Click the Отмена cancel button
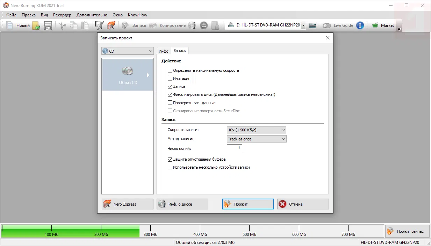Screen dimensions: 431x246 tap(303, 204)
